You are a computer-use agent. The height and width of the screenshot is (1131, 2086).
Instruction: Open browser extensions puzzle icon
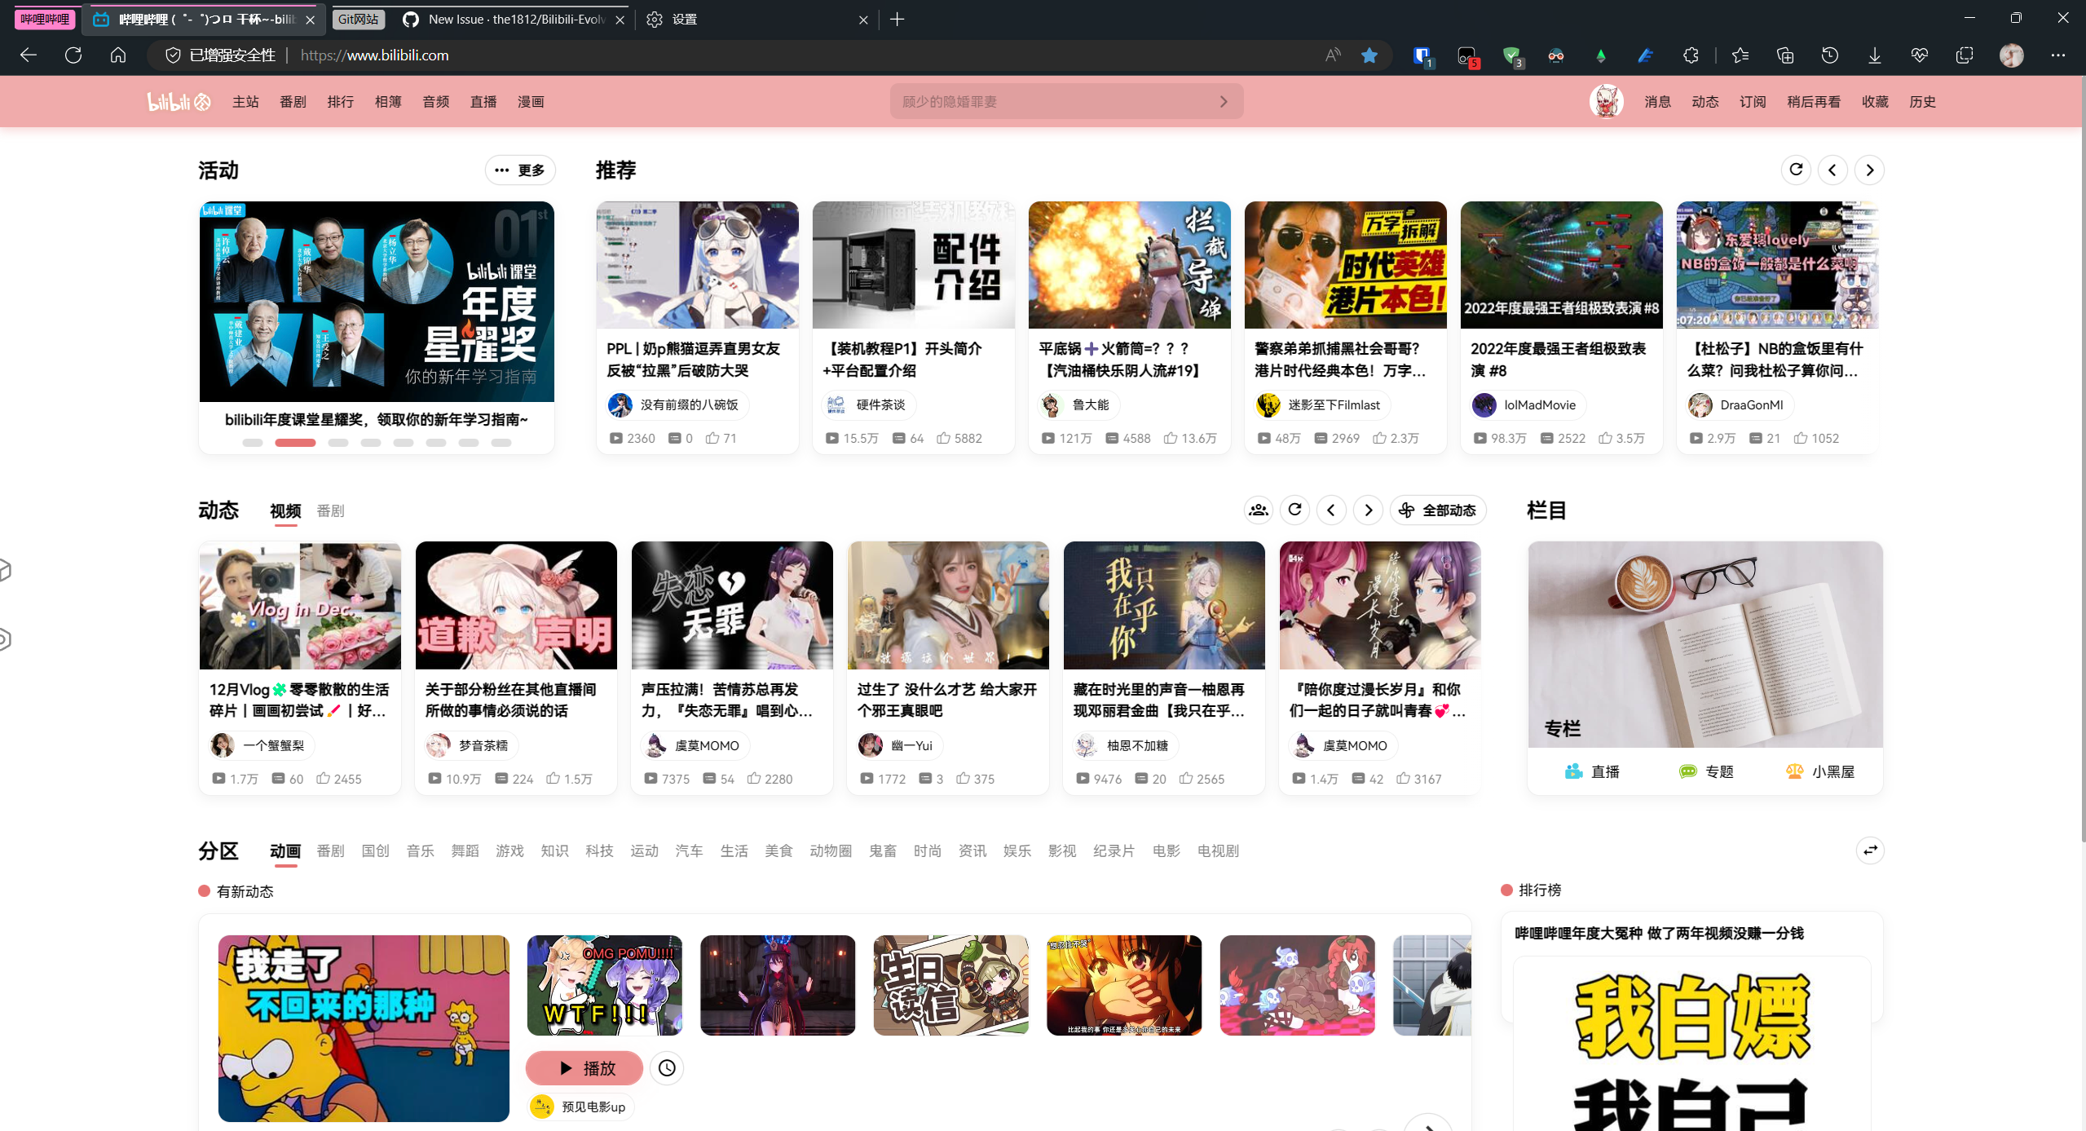[1691, 55]
